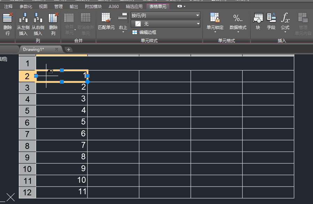Open Edit Borders (编辑边框)
Screen dimensions: 313x204
(144, 32)
